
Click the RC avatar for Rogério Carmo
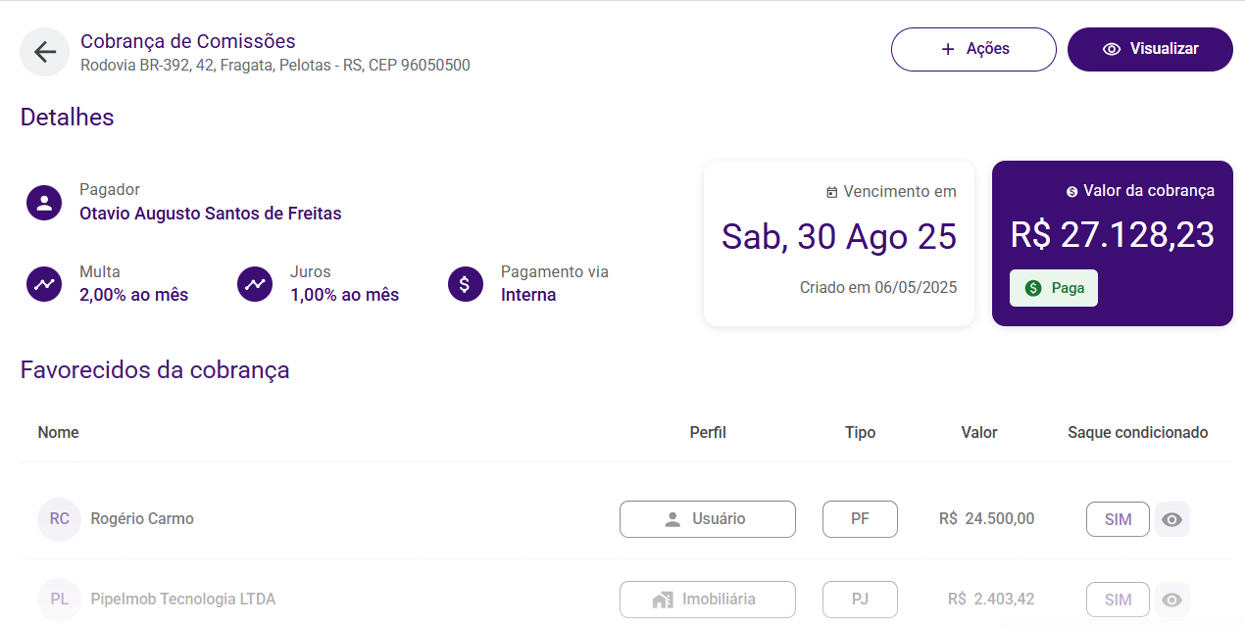pyautogui.click(x=59, y=519)
